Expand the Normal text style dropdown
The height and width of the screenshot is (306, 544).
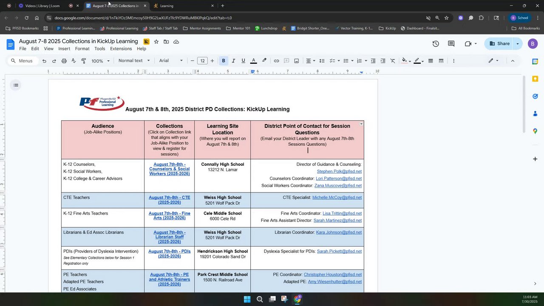pos(134,61)
